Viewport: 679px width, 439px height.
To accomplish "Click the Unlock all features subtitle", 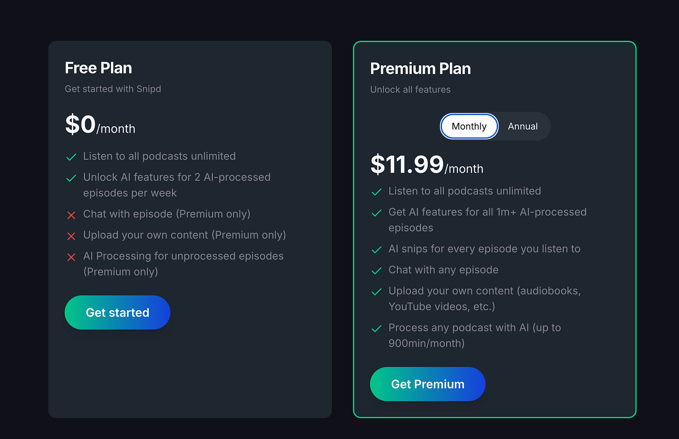I will click(410, 90).
